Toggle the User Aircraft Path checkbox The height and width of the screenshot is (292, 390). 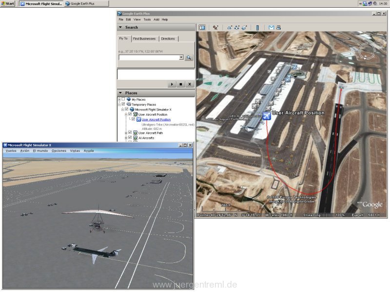(x=130, y=132)
